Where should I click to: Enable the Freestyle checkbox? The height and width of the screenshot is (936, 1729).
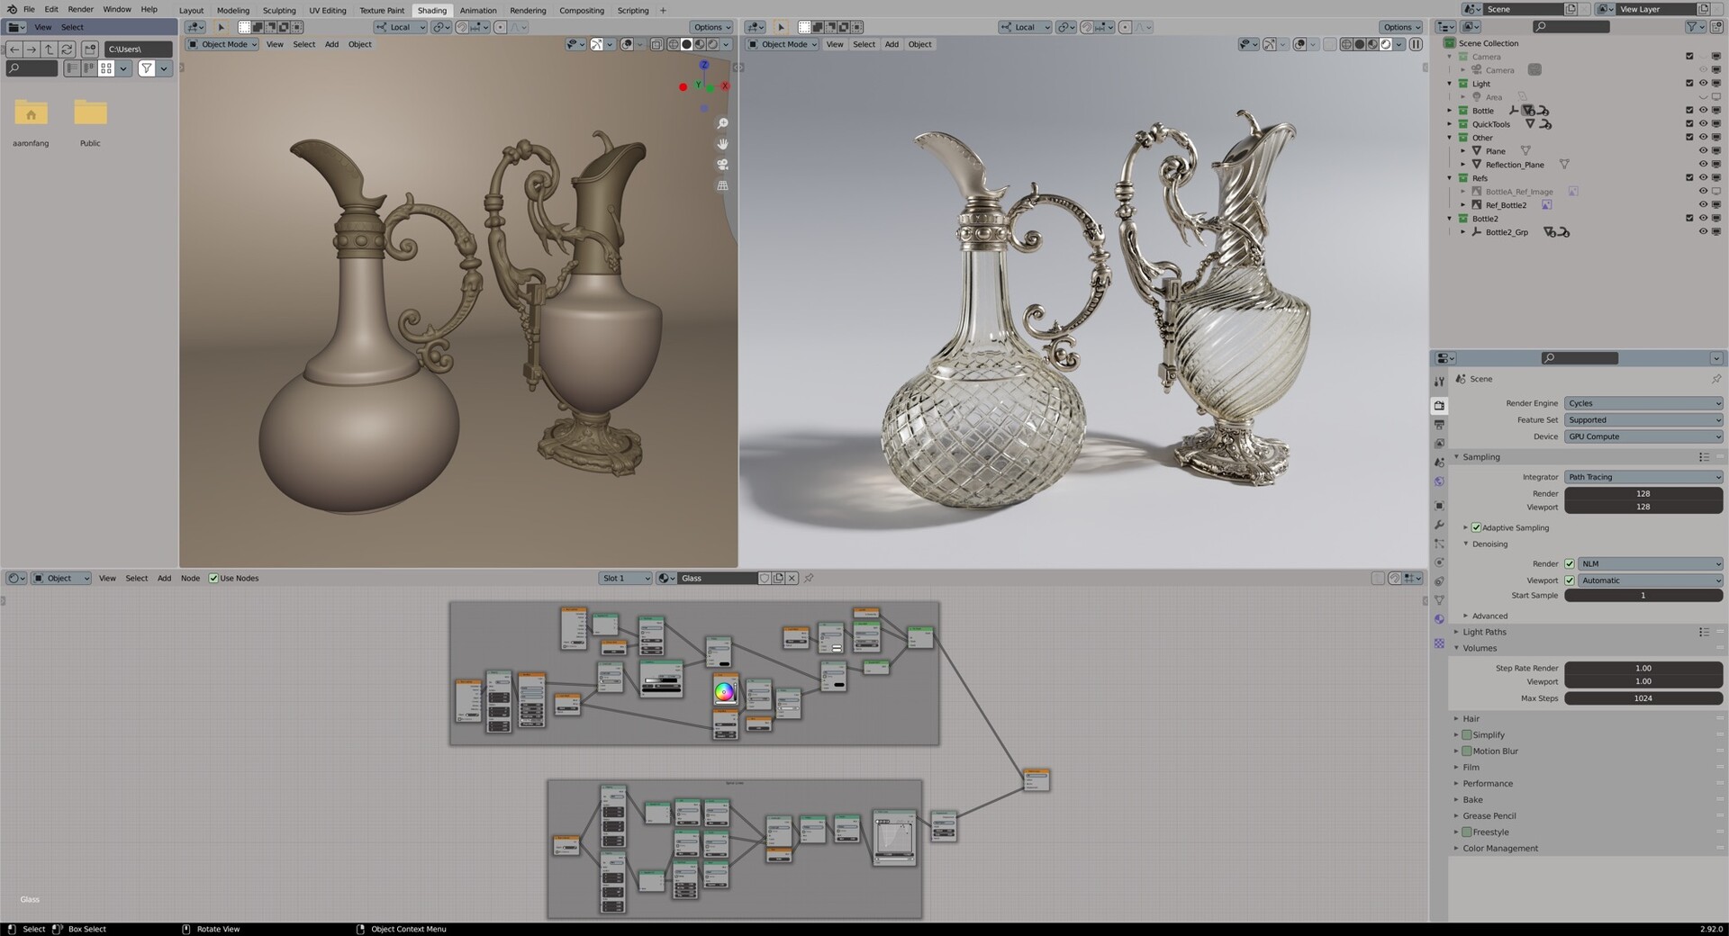[1467, 832]
